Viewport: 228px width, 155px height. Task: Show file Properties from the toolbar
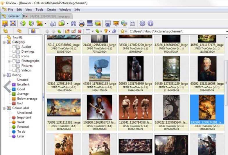(53, 24)
